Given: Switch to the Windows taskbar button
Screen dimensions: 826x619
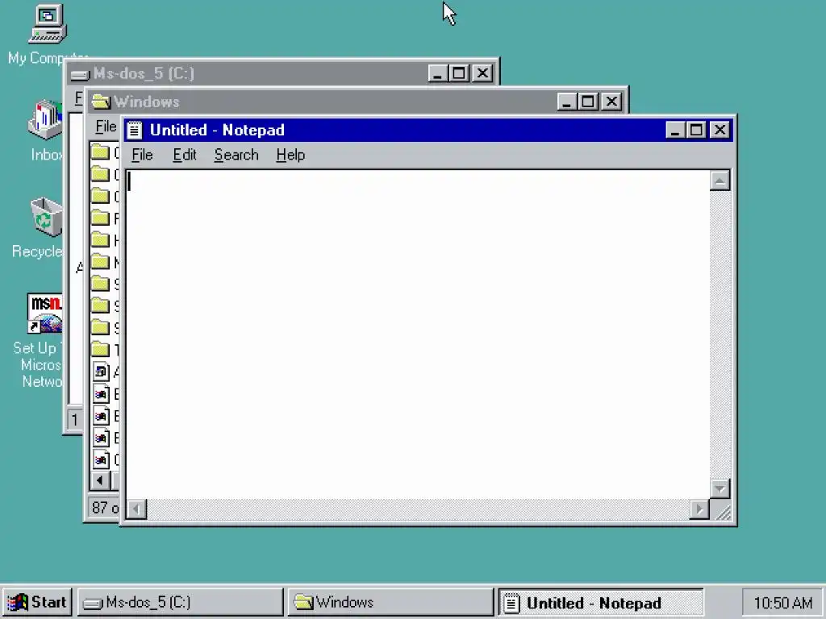Looking at the screenshot, I should (x=390, y=602).
